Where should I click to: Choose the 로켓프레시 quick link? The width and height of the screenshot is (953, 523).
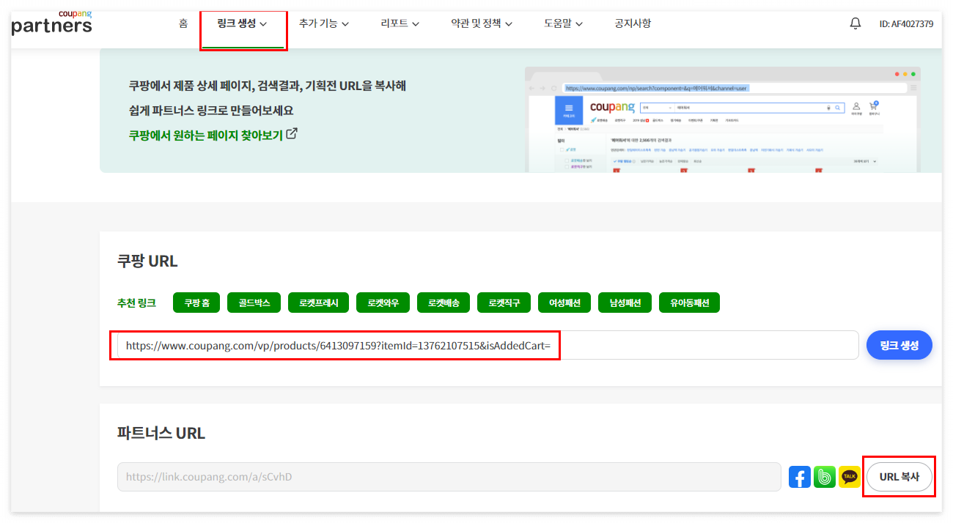point(318,302)
